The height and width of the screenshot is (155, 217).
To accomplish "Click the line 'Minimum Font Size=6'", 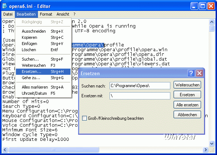I will click(x=30, y=130).
